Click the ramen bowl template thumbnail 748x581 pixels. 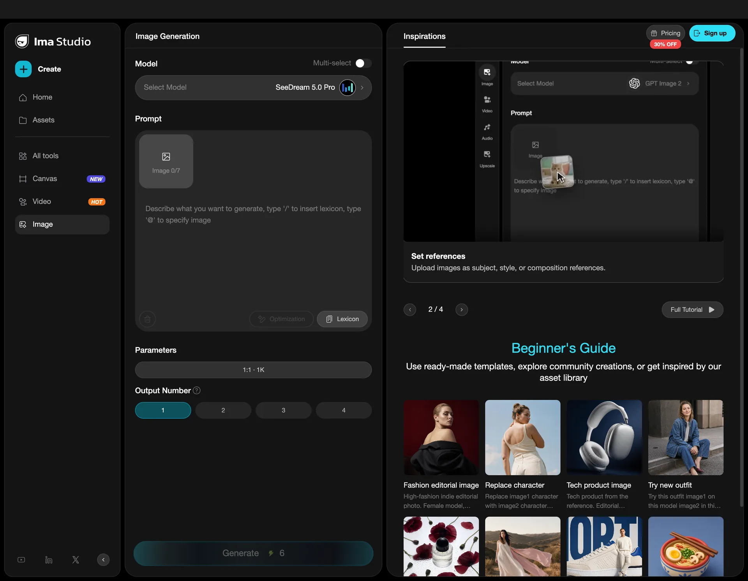(686, 546)
